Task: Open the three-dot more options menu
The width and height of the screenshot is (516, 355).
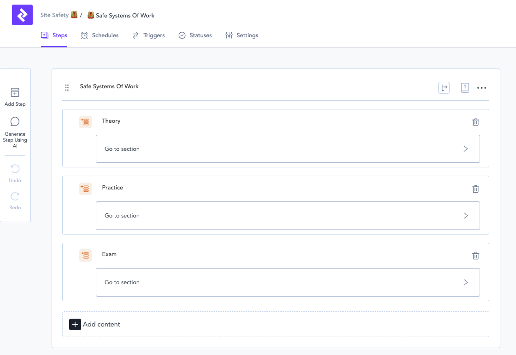Action: [481, 88]
